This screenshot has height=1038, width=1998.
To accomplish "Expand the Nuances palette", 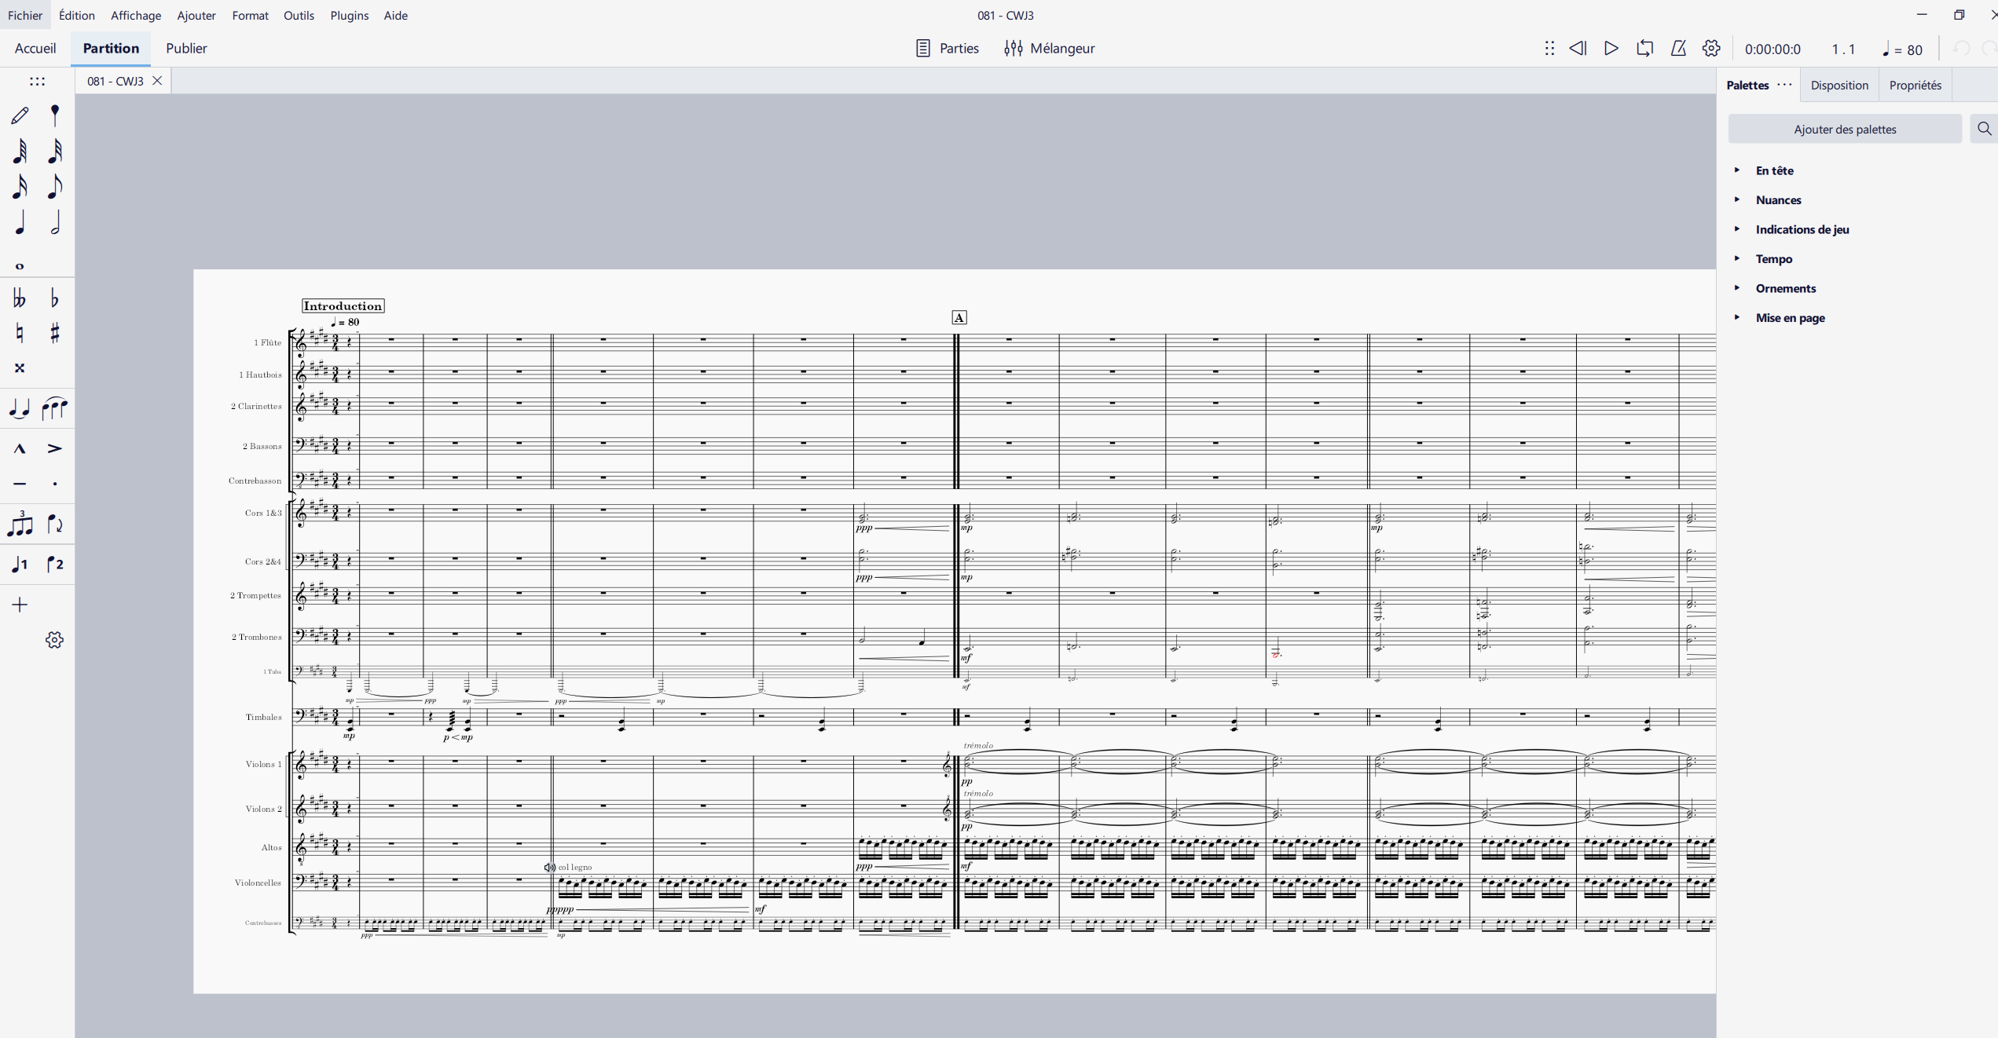I will [1778, 200].
